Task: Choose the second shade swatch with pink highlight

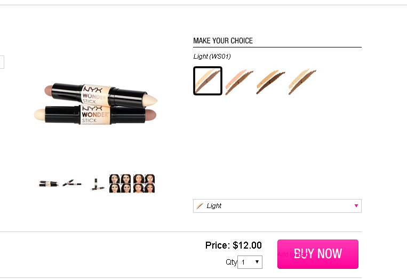Action: coord(239,81)
